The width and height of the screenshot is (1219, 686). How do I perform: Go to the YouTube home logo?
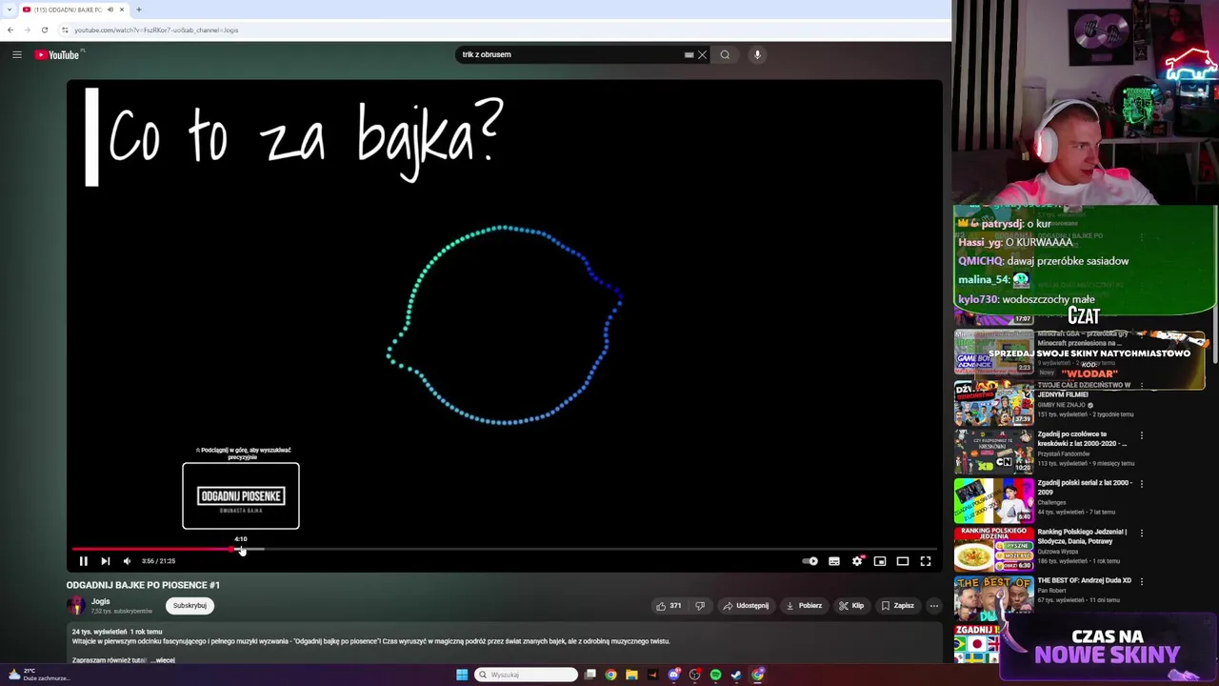[57, 54]
